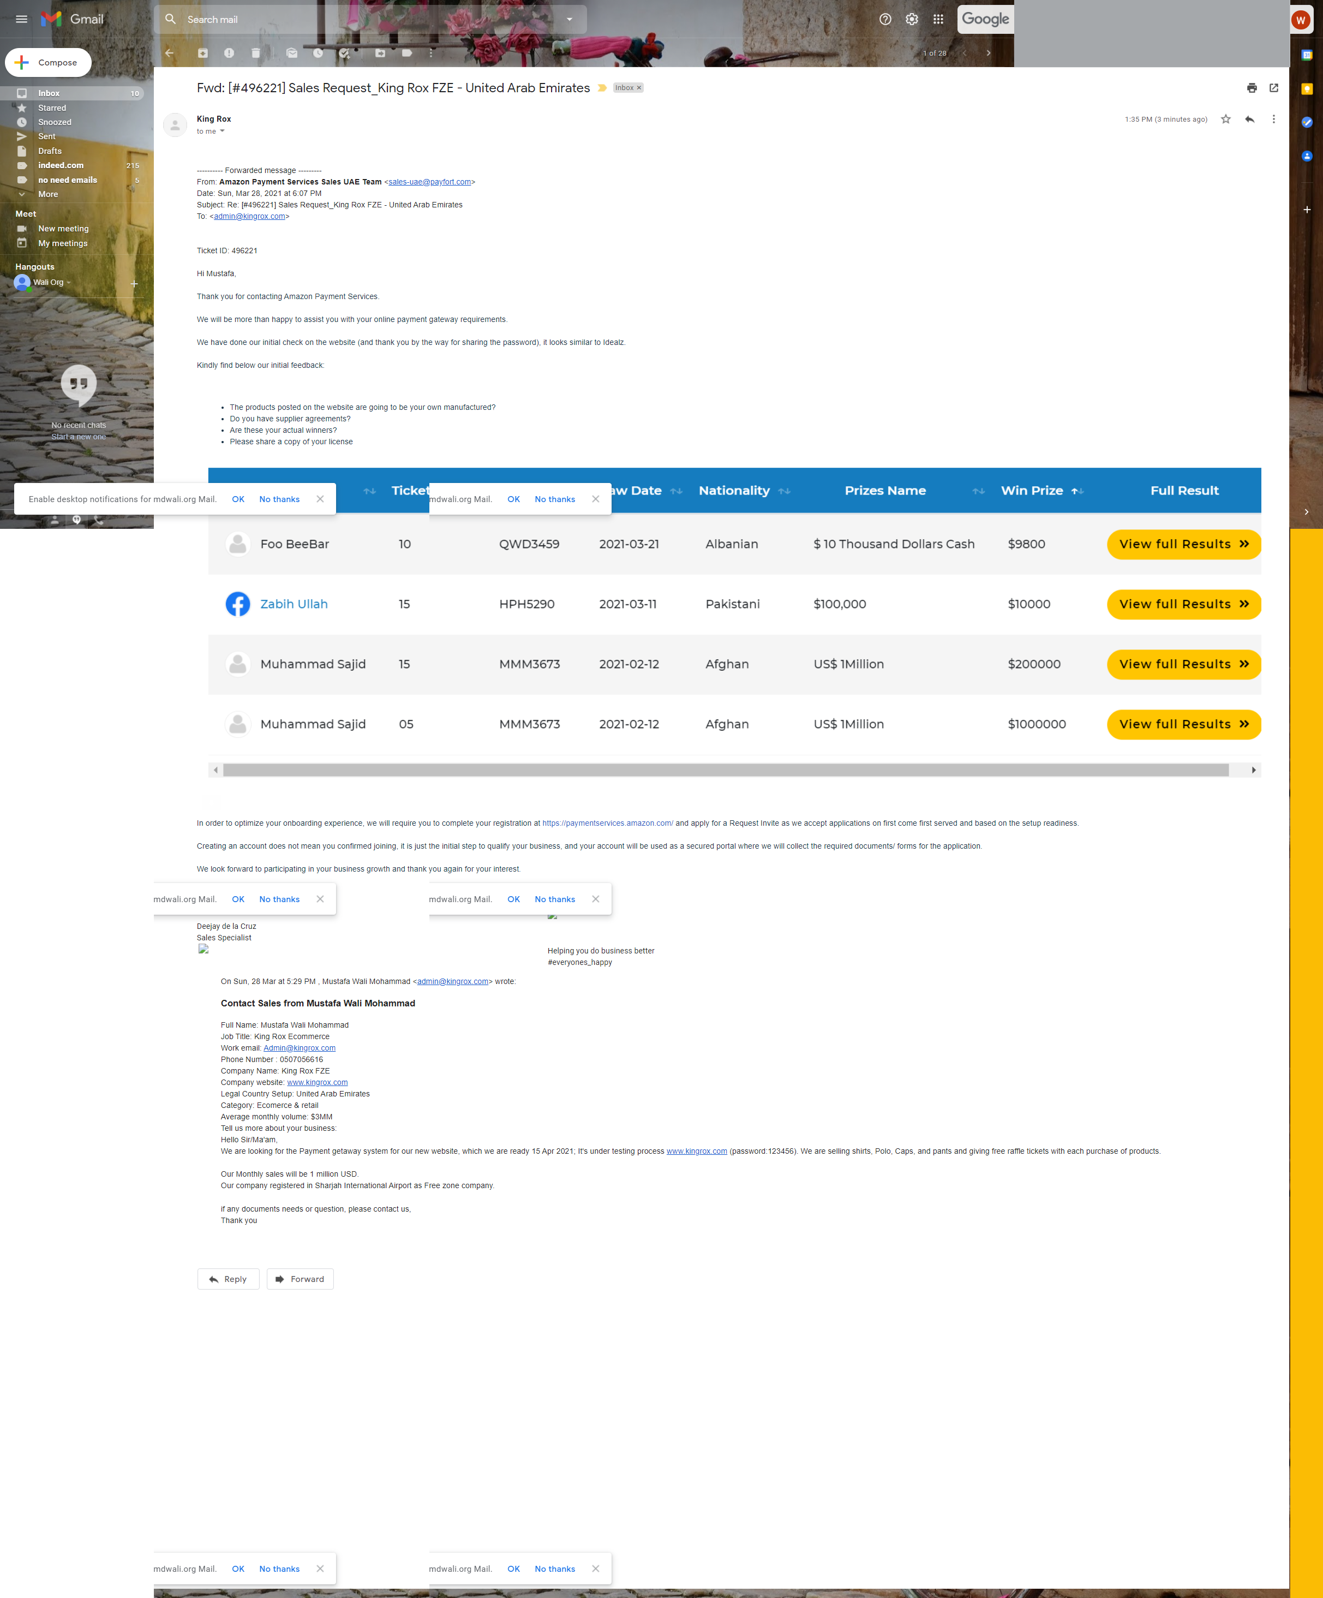The width and height of the screenshot is (1323, 1598).
Task: Go to the older conversation arrow
Action: (x=988, y=53)
